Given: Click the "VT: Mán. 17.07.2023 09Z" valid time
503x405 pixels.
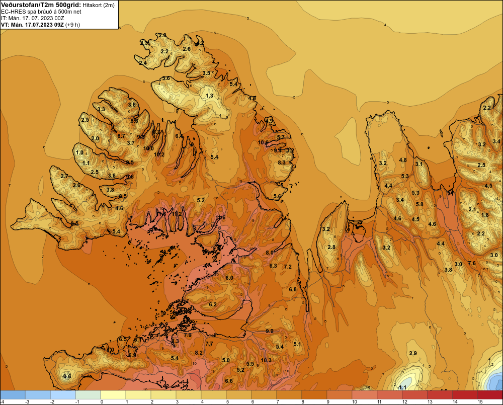Looking at the screenshot, I should coord(32,25).
